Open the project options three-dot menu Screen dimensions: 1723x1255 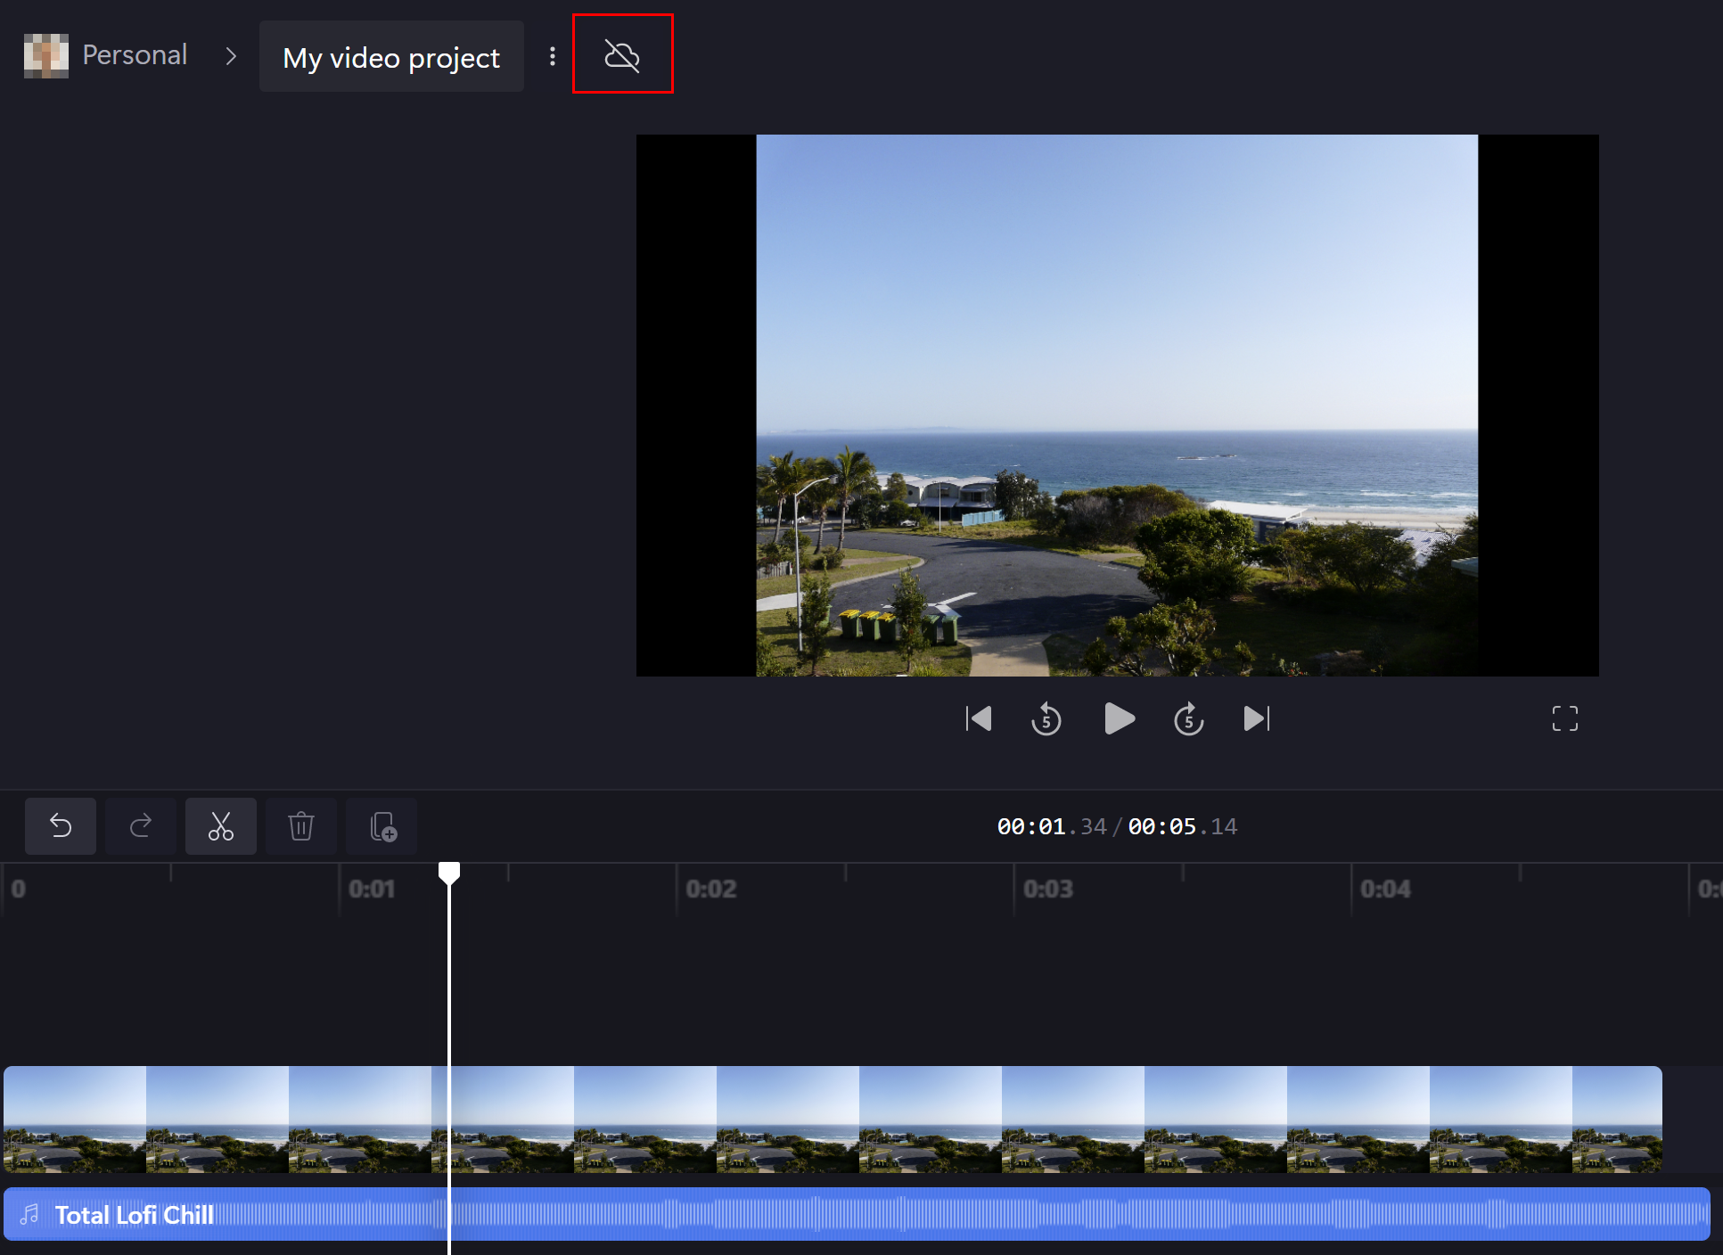(553, 56)
